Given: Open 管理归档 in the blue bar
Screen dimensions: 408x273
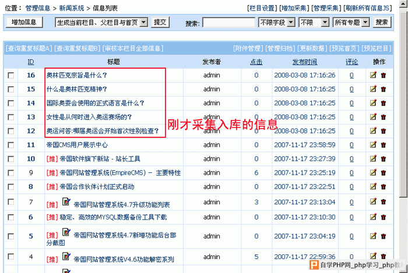Looking at the screenshot, I should pyautogui.click(x=280, y=48).
